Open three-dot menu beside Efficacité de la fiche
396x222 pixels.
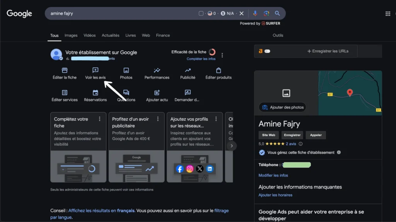click(222, 55)
